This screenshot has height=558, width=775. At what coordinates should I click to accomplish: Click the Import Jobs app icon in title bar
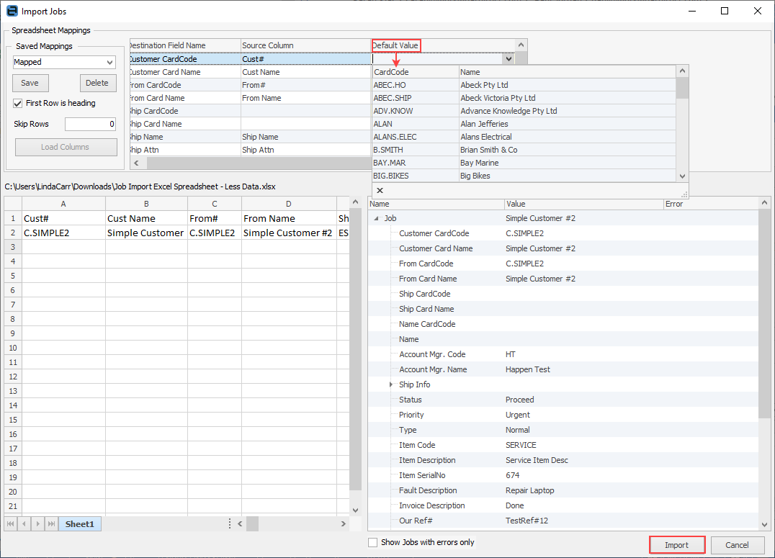pyautogui.click(x=12, y=11)
